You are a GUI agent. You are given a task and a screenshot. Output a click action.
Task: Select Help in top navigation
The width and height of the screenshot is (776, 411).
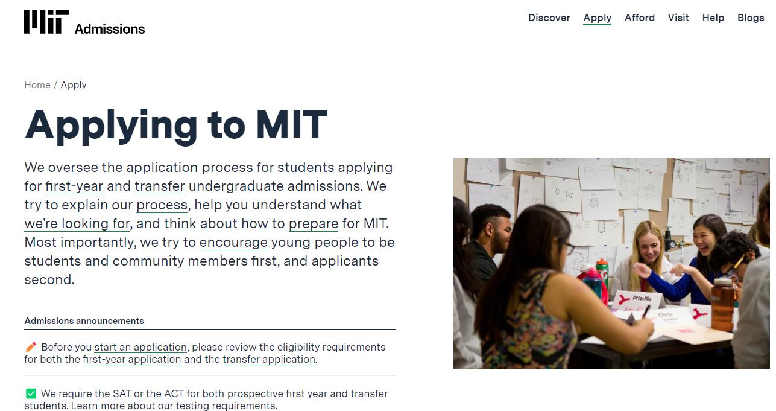click(713, 18)
